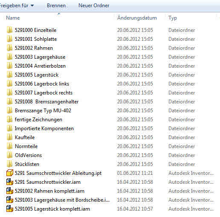Viewport: 220px width, 217px height.
Task: Select the 5291 Saumschrottwickler Ableitung.ipt part icon
Action: 10,173
